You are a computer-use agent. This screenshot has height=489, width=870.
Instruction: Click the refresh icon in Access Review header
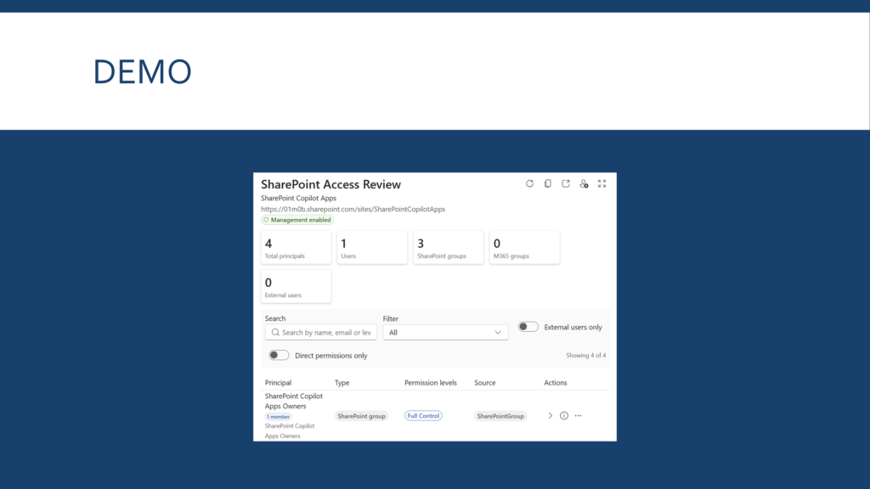(529, 183)
